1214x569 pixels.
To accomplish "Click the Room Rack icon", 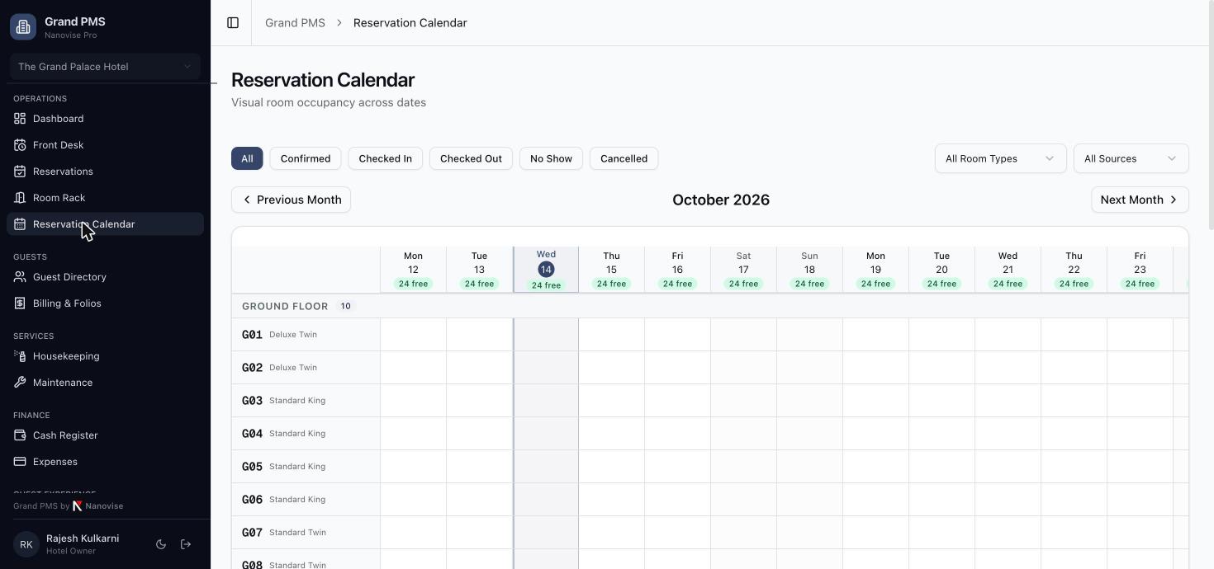I will coord(20,198).
